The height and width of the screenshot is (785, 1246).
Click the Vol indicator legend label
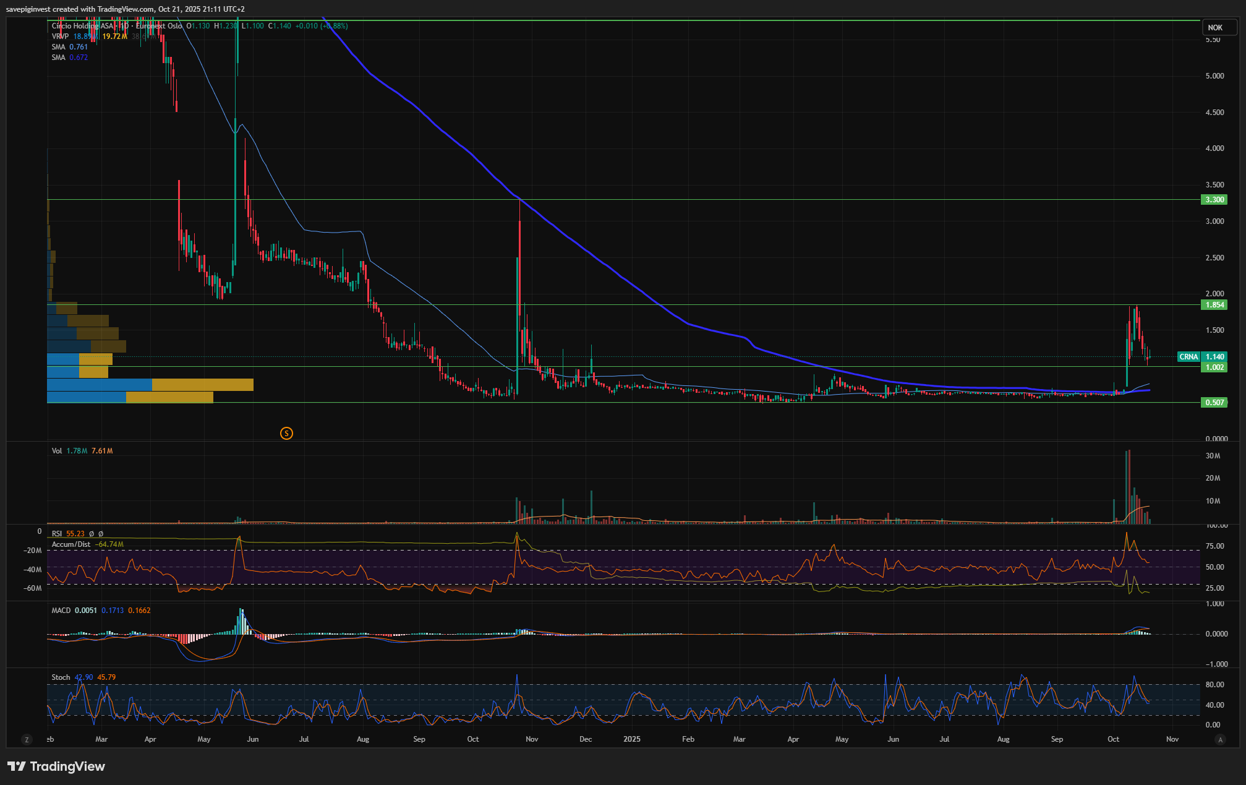57,451
